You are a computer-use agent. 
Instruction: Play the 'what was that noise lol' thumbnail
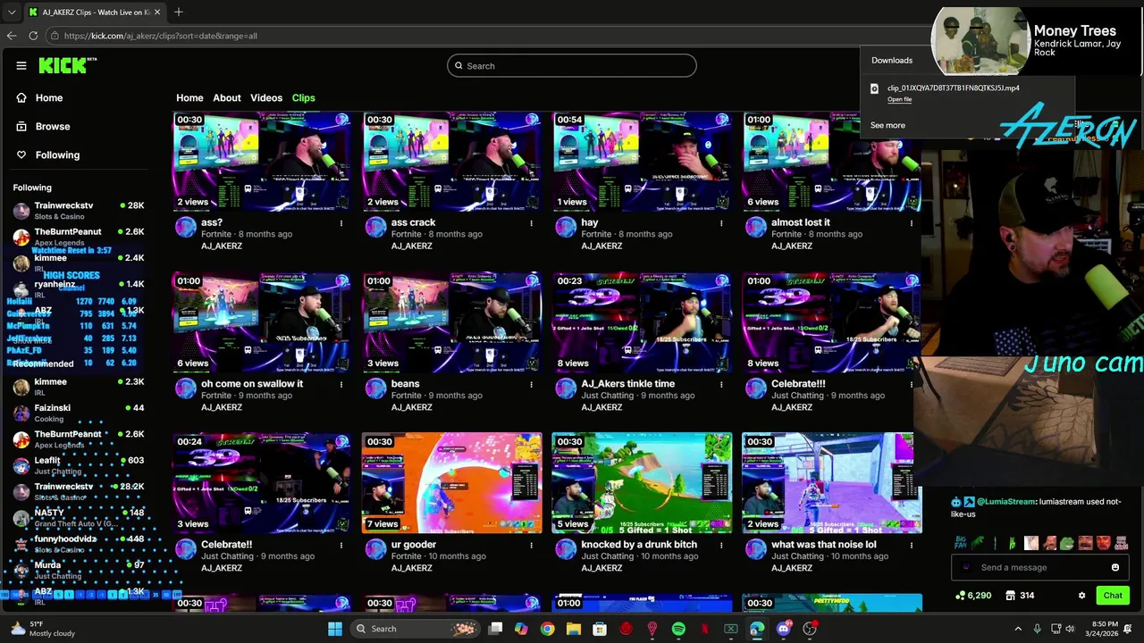[x=832, y=483]
